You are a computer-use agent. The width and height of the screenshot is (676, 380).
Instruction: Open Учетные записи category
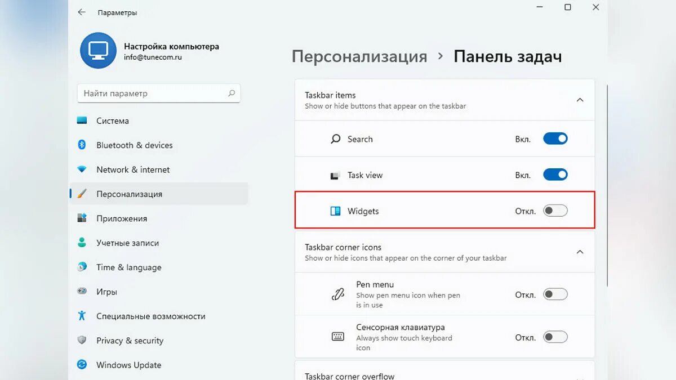point(158,243)
